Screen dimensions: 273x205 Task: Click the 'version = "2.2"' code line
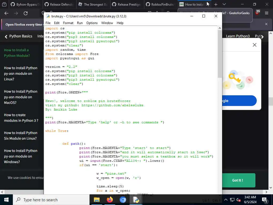61,67
